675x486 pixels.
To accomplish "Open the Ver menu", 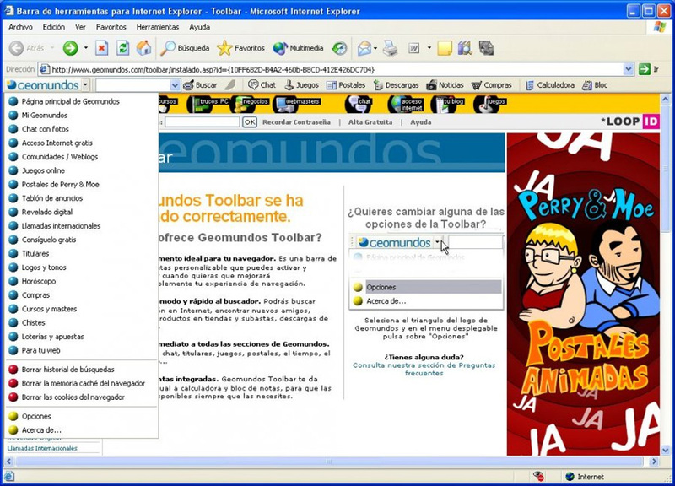I will pos(80,27).
